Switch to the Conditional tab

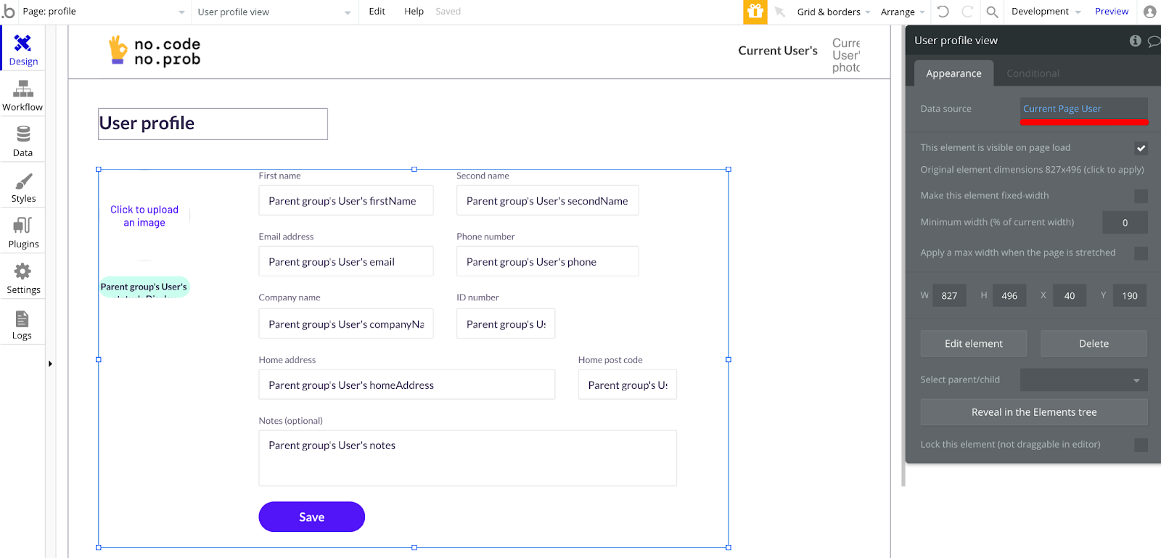[x=1033, y=73]
